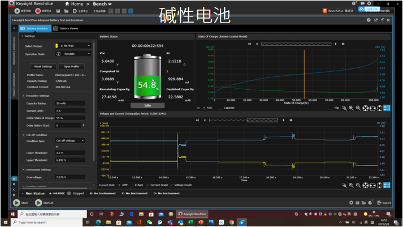Click orange cursor marker line in State Of Charge graph
Screen dimensions: 403x227
(x=304, y=74)
